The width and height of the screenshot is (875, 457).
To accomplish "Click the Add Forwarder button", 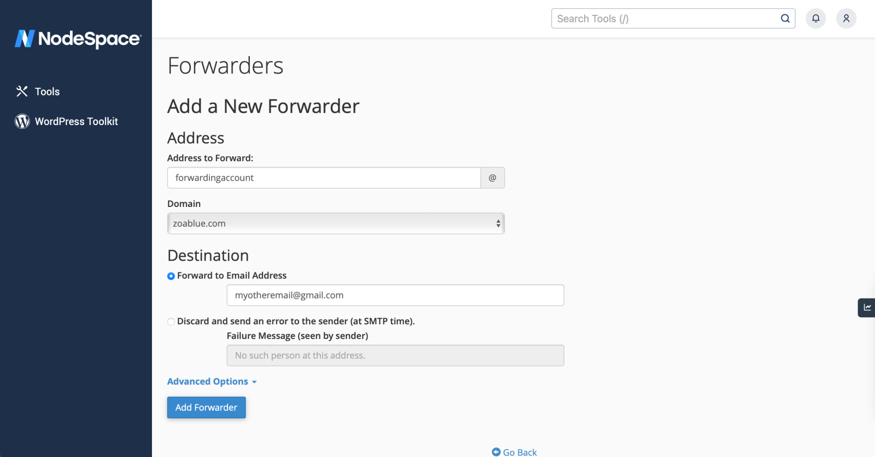I will [206, 407].
